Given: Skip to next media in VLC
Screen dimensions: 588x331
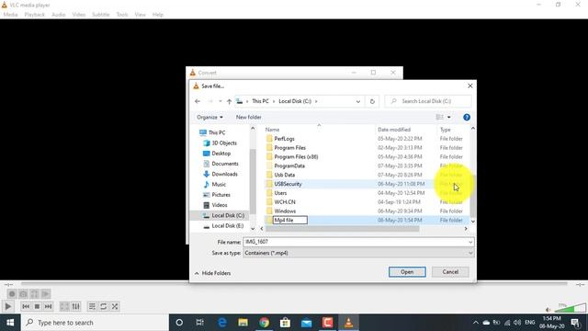Looking at the screenshot, I should (x=48, y=306).
